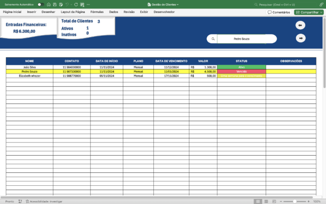Click zoom in plus icon
Image resolution: width=326 pixels, height=204 pixels.
pyautogui.click(x=308, y=201)
